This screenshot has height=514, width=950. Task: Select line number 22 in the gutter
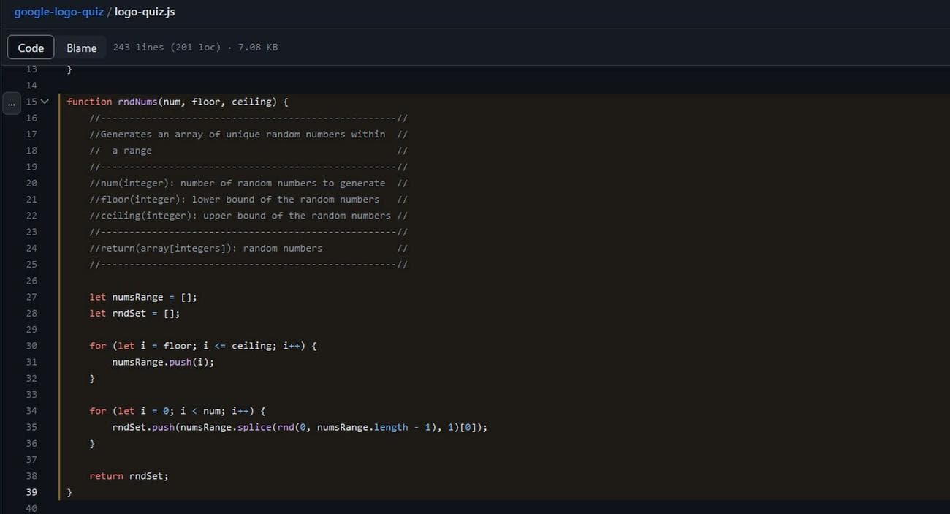point(32,215)
